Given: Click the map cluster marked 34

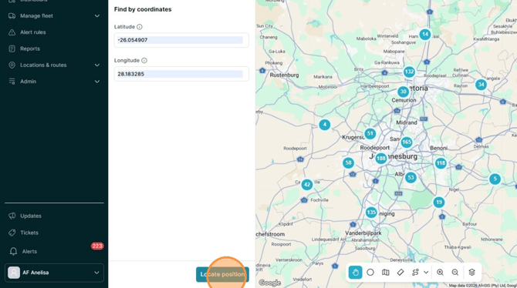Looking at the screenshot, I should click(x=481, y=85).
